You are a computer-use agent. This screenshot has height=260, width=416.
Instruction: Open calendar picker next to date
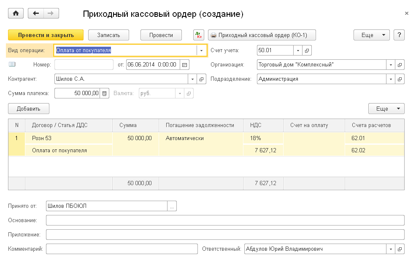point(185,64)
